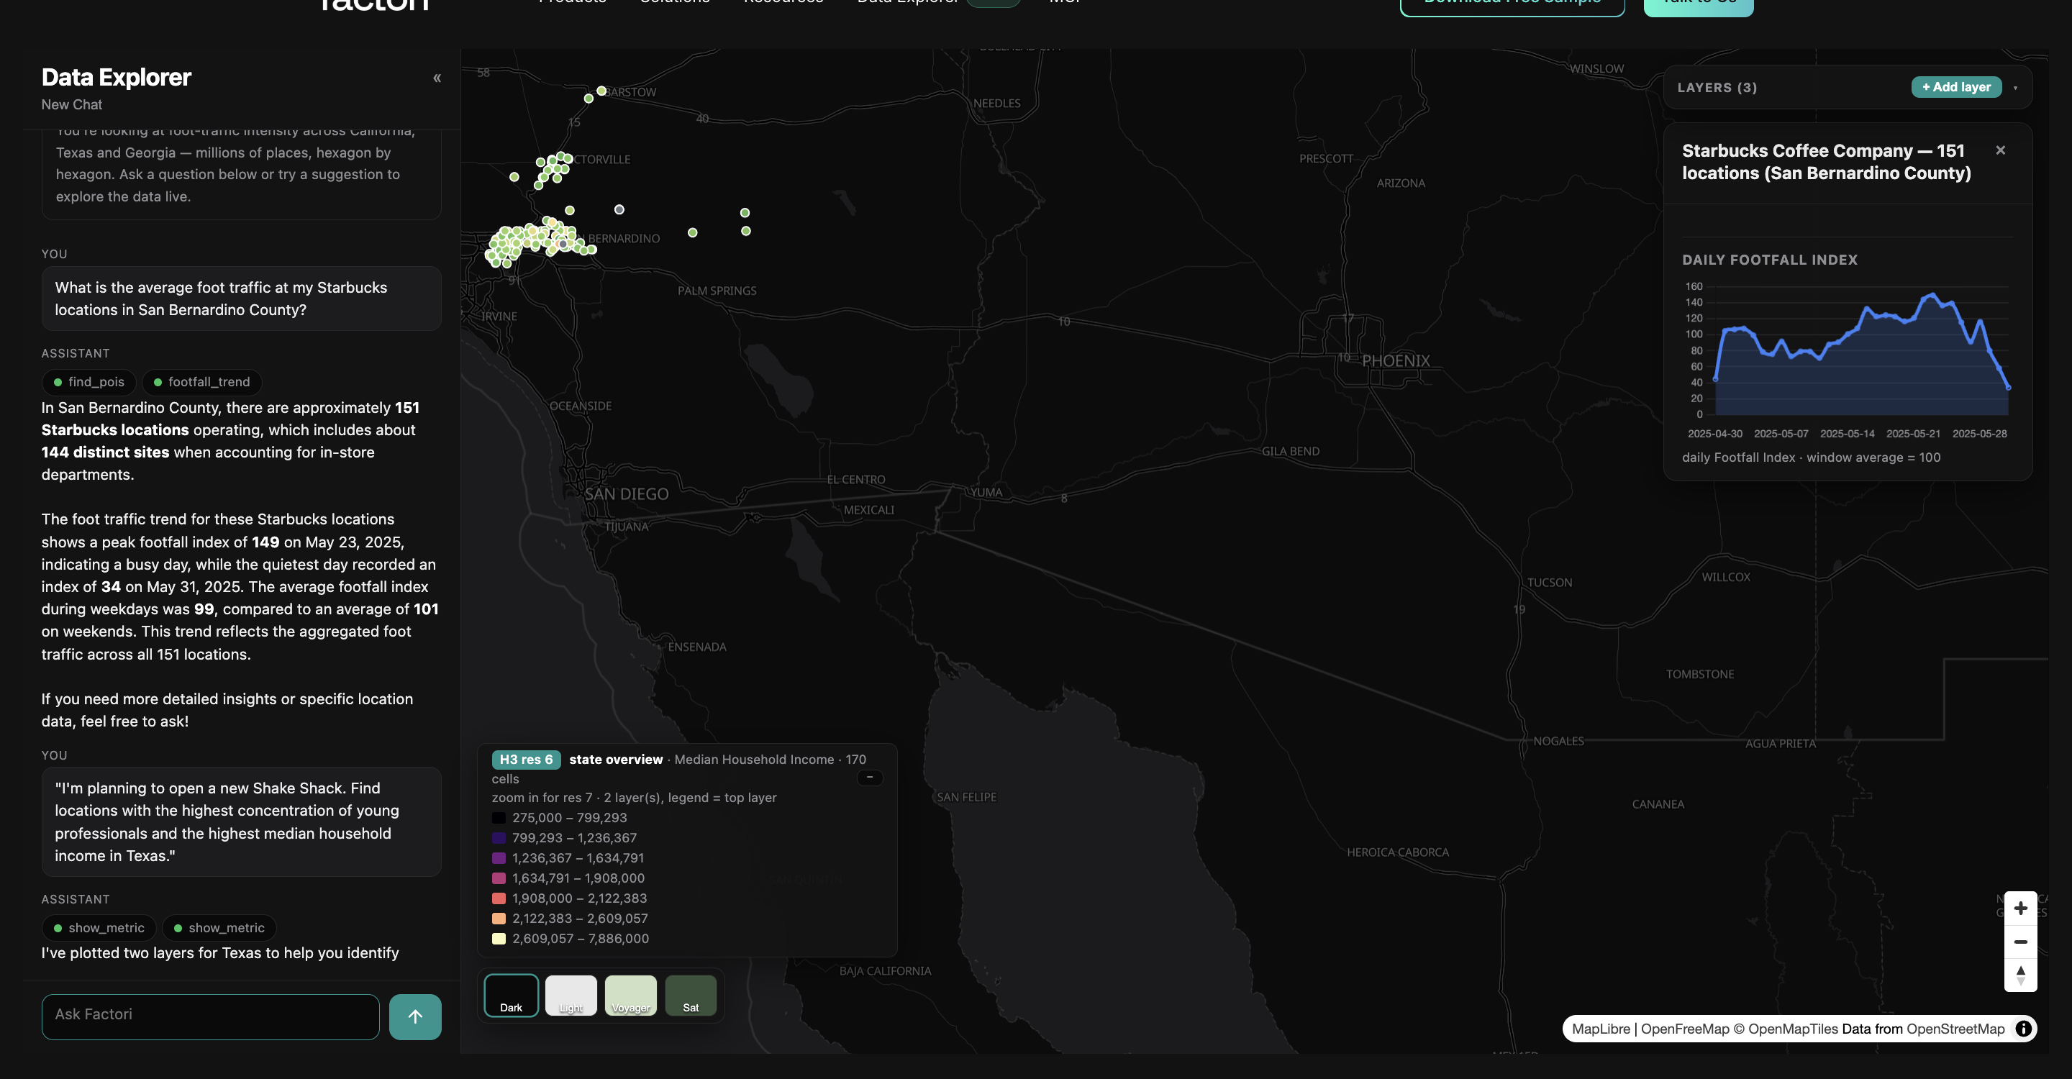
Task: Click the "window average = 100" chart caption
Action: pos(1873,457)
